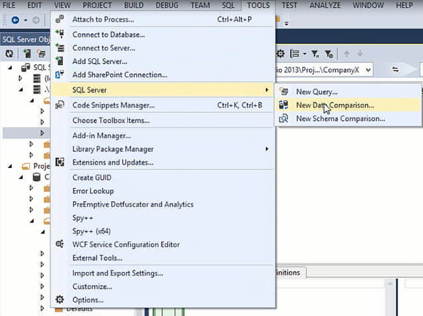Click the Connect to Database plug icon
The image size is (423, 316).
[x=60, y=34]
